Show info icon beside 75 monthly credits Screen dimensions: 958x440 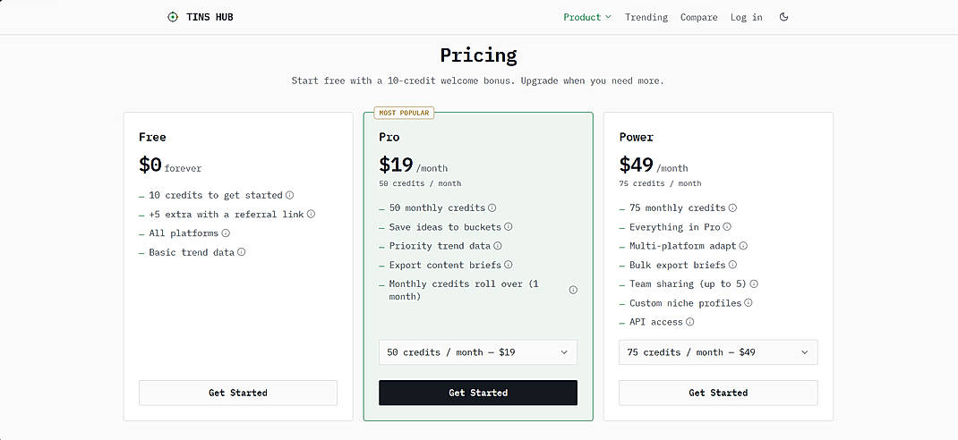pos(732,208)
